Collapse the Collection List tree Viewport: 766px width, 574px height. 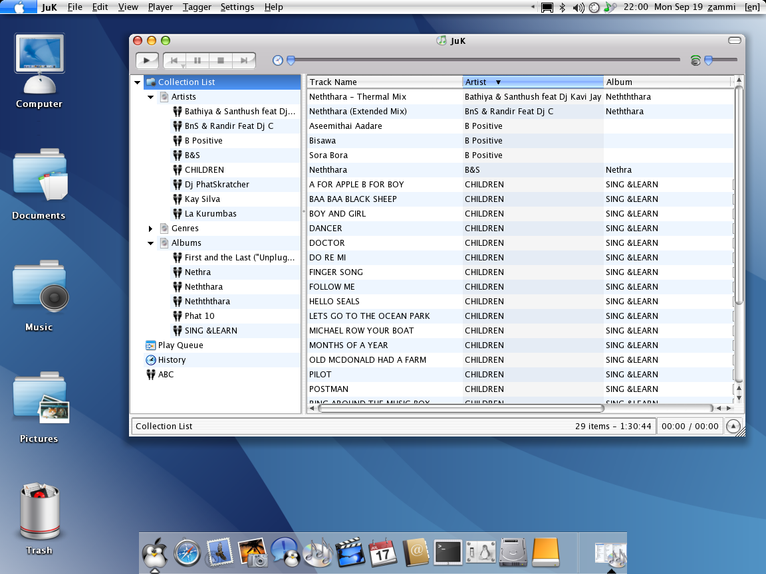coord(138,82)
